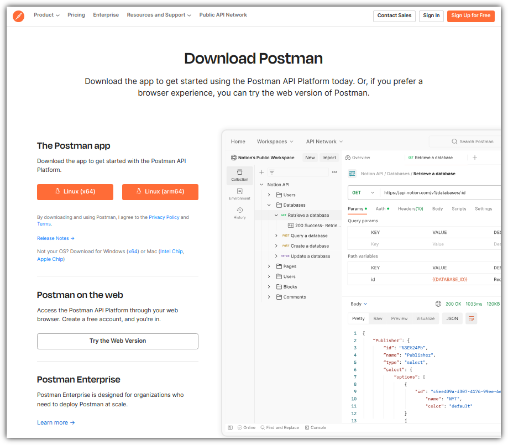Click the Contact Sales button

[394, 15]
